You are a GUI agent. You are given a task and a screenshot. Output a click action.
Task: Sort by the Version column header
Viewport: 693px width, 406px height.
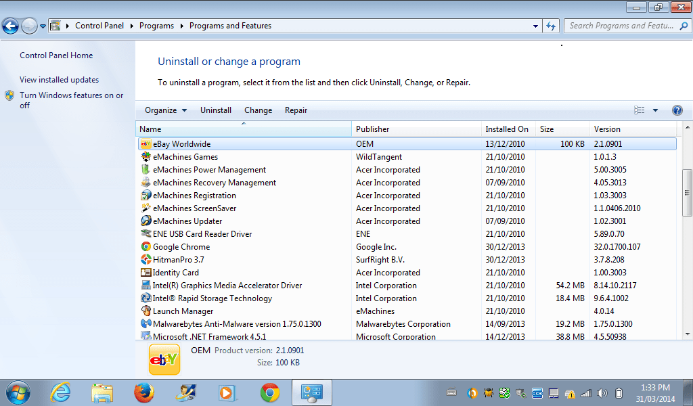click(633, 129)
